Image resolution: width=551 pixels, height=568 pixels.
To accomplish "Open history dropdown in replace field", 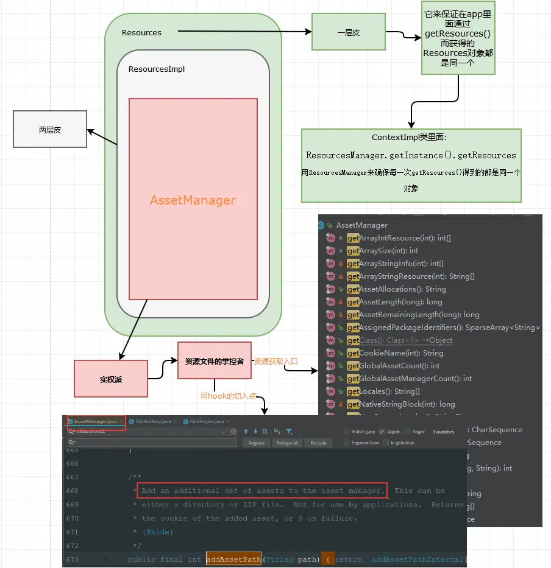I will tap(72, 443).
